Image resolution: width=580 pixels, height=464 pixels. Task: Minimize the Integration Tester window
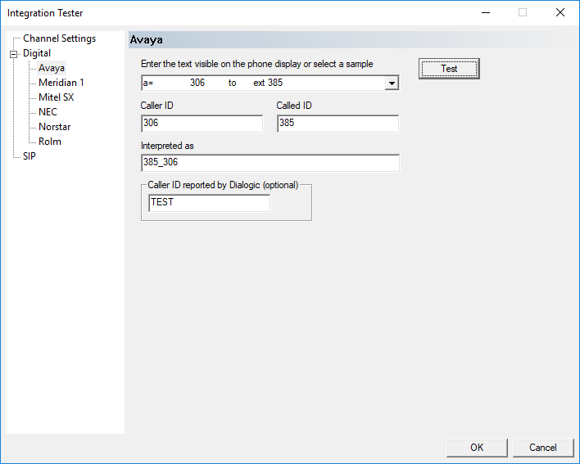485,13
